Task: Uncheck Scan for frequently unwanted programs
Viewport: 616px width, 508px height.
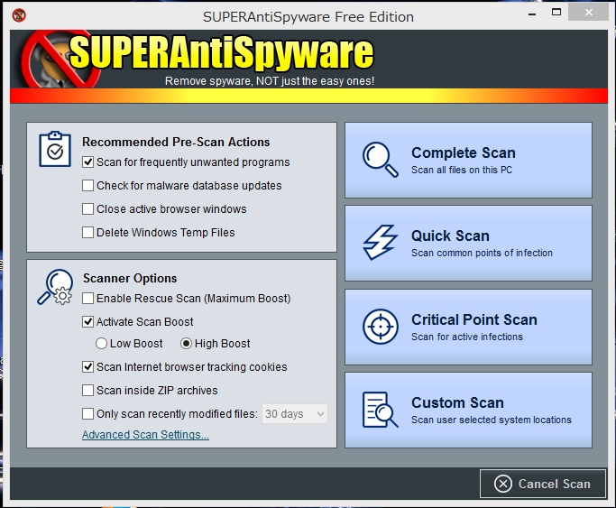Action: pyautogui.click(x=87, y=162)
